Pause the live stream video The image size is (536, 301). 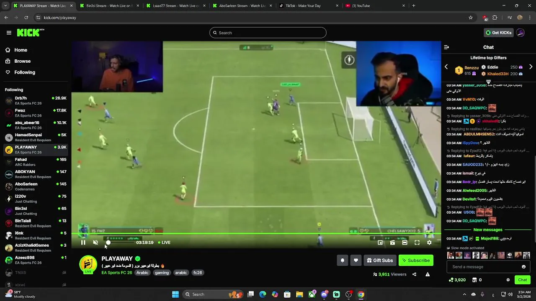[83, 242]
